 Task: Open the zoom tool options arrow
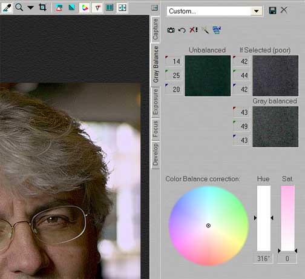30,8
